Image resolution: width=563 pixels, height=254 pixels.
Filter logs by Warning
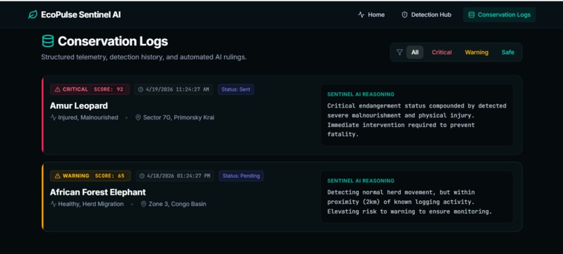coord(476,52)
